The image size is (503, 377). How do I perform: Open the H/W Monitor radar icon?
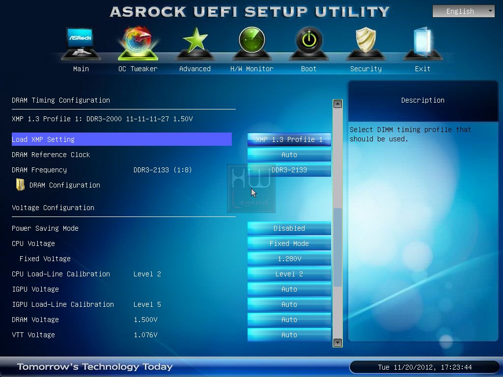[252, 44]
